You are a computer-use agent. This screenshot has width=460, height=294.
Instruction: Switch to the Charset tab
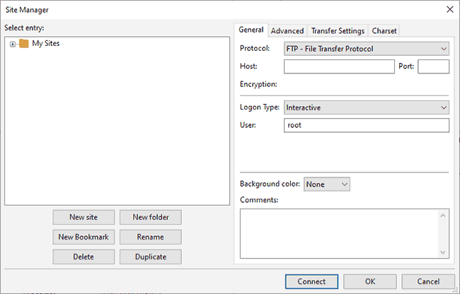384,31
